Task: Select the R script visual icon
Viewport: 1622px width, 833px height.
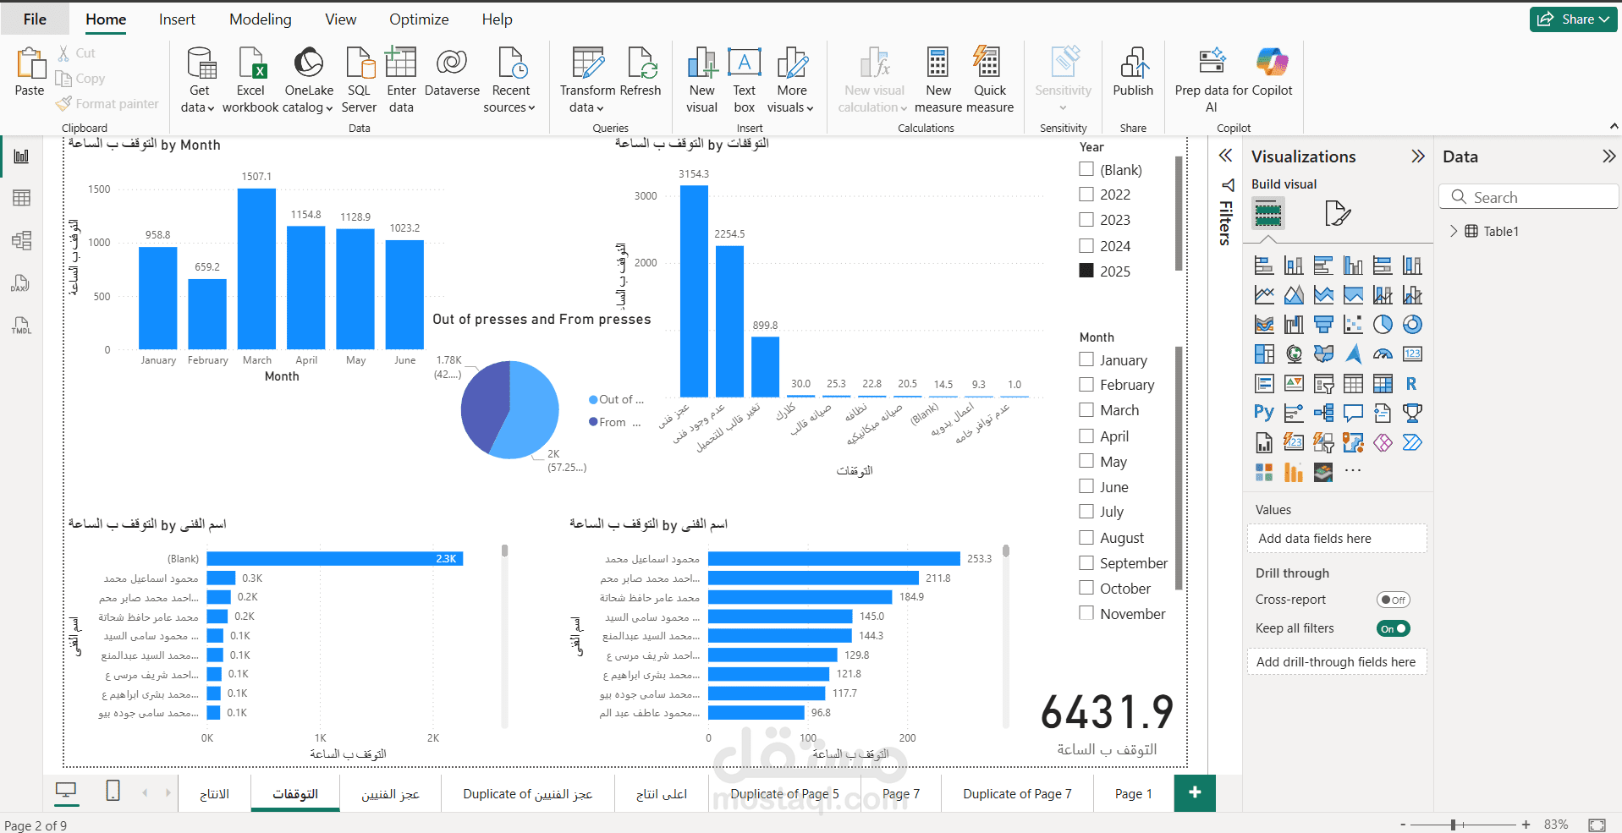Action: [x=1412, y=384]
